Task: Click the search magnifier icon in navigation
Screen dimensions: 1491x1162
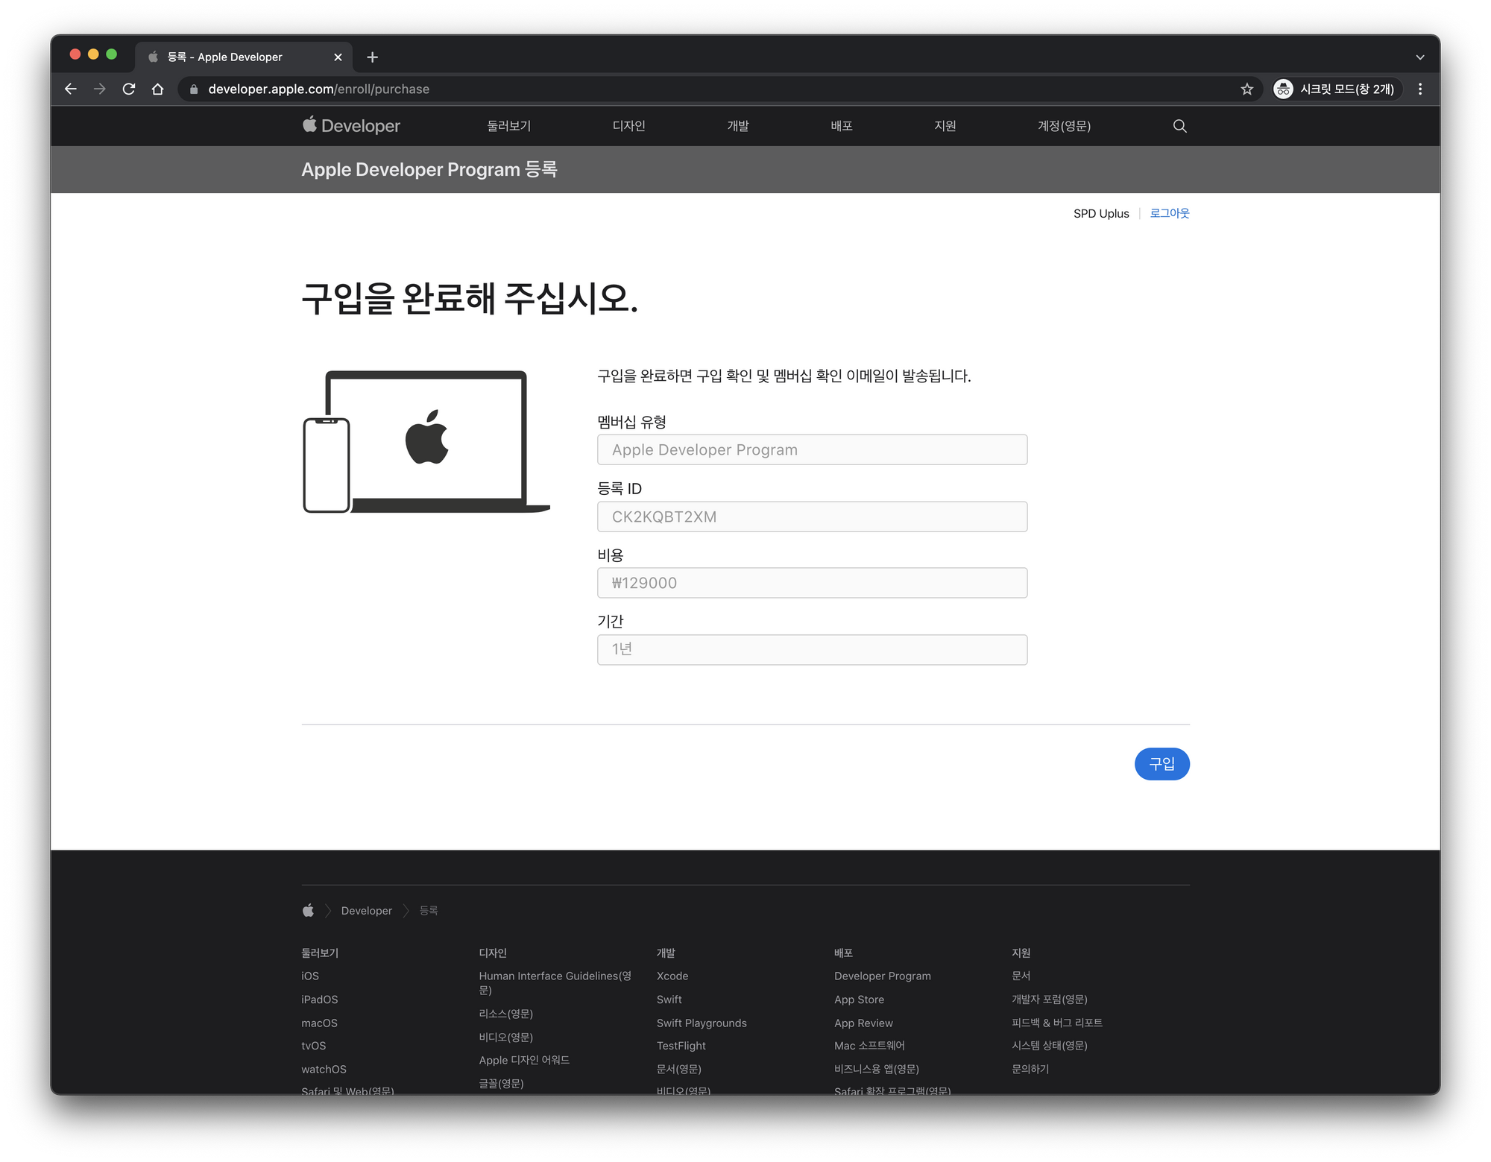Action: tap(1179, 126)
